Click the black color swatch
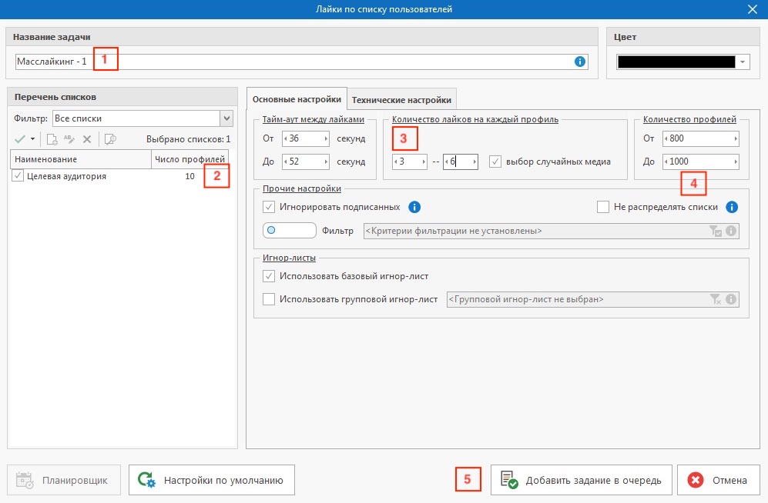The image size is (768, 503). point(676,62)
